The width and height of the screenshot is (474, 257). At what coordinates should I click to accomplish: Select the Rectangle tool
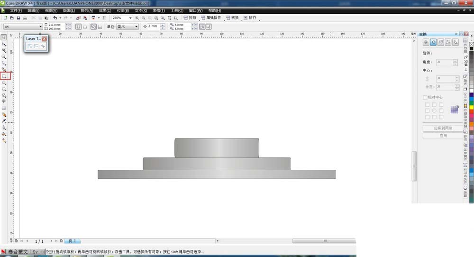[4, 76]
